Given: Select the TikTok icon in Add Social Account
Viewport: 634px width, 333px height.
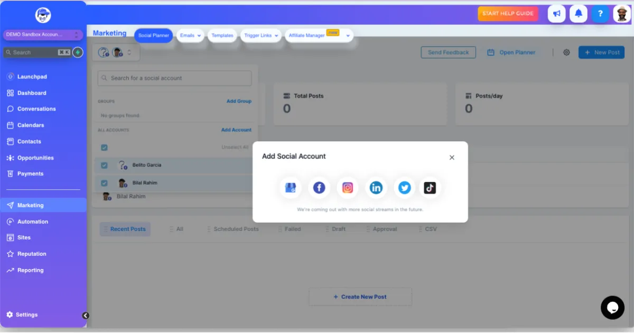Looking at the screenshot, I should [x=430, y=188].
